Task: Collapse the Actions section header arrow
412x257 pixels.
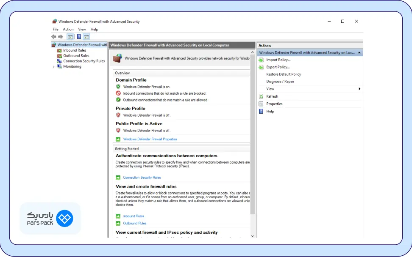Action: tap(359, 53)
